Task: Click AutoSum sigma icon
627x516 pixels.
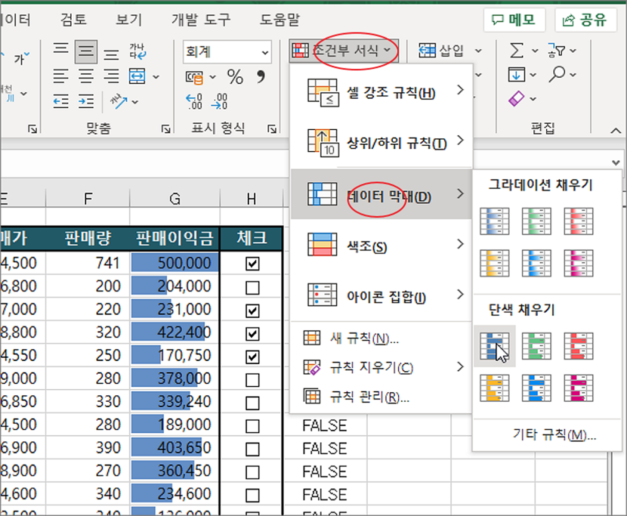Action: tap(517, 51)
